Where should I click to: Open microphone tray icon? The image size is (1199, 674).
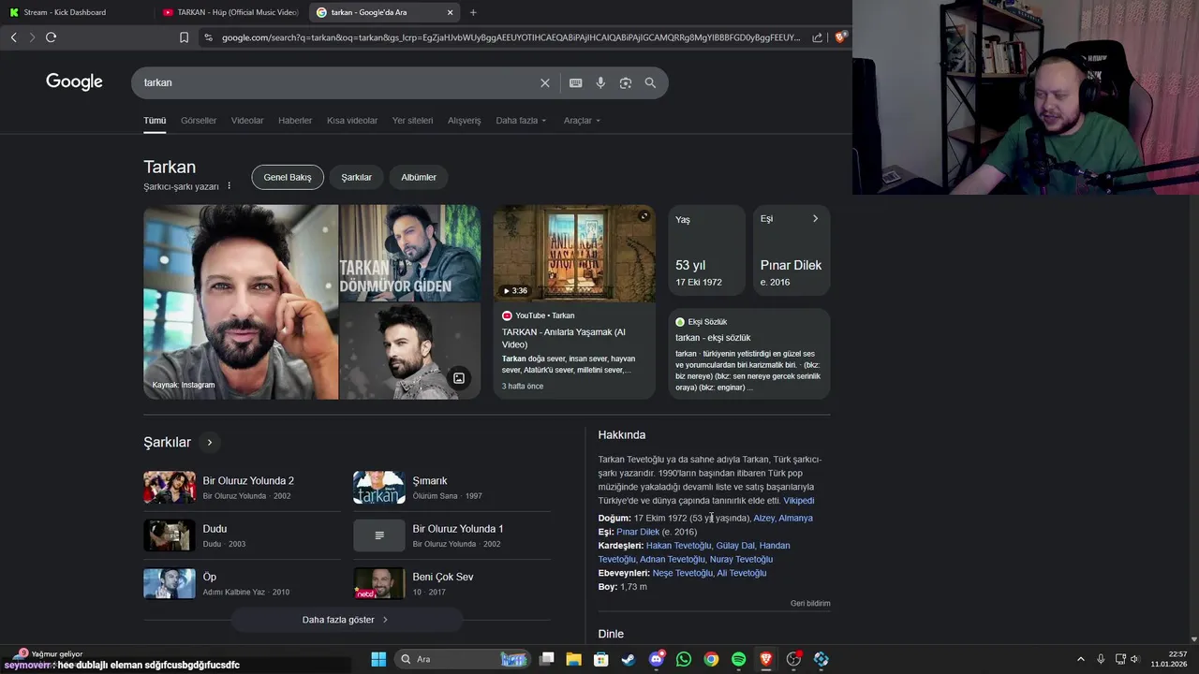tap(1101, 659)
